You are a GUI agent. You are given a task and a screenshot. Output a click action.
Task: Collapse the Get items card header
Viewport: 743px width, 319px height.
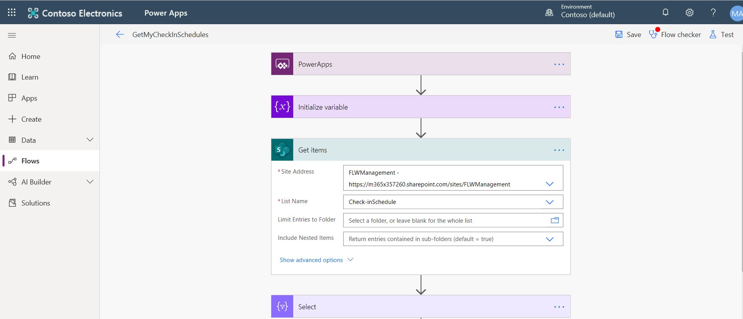click(421, 150)
